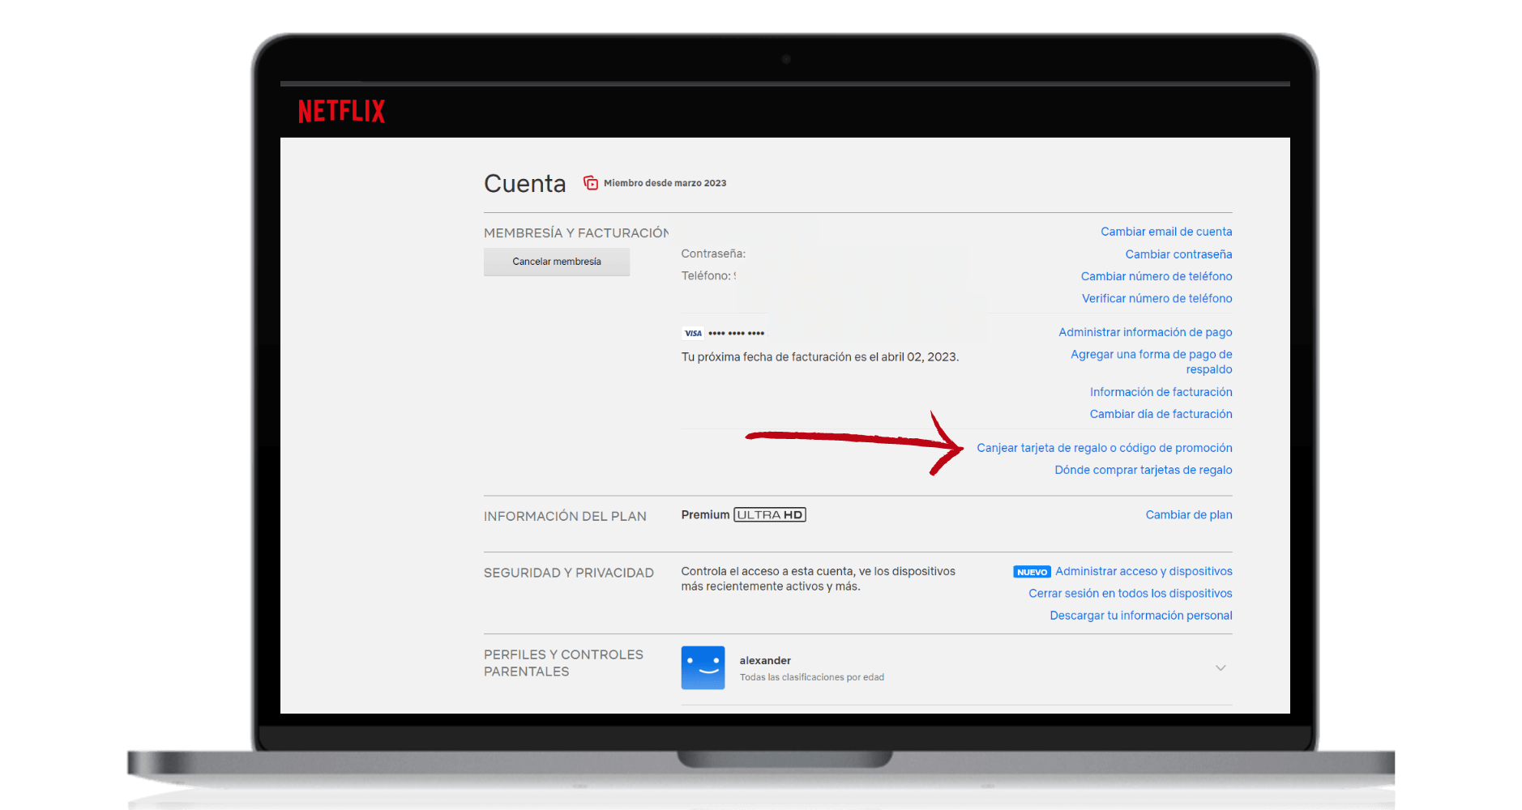Open Administrar información de pago
This screenshot has width=1522, height=810.
[x=1144, y=331]
